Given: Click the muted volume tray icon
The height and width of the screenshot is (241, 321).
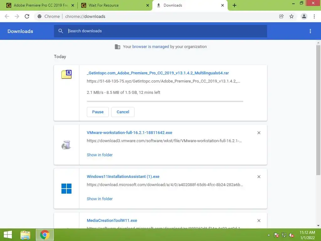Looking at the screenshot, I should 292,235.
